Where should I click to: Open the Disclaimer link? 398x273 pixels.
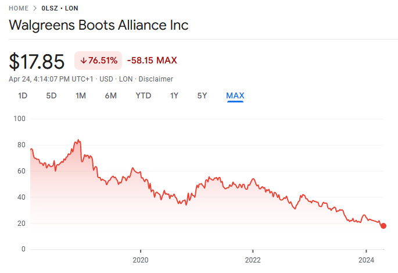(x=156, y=79)
